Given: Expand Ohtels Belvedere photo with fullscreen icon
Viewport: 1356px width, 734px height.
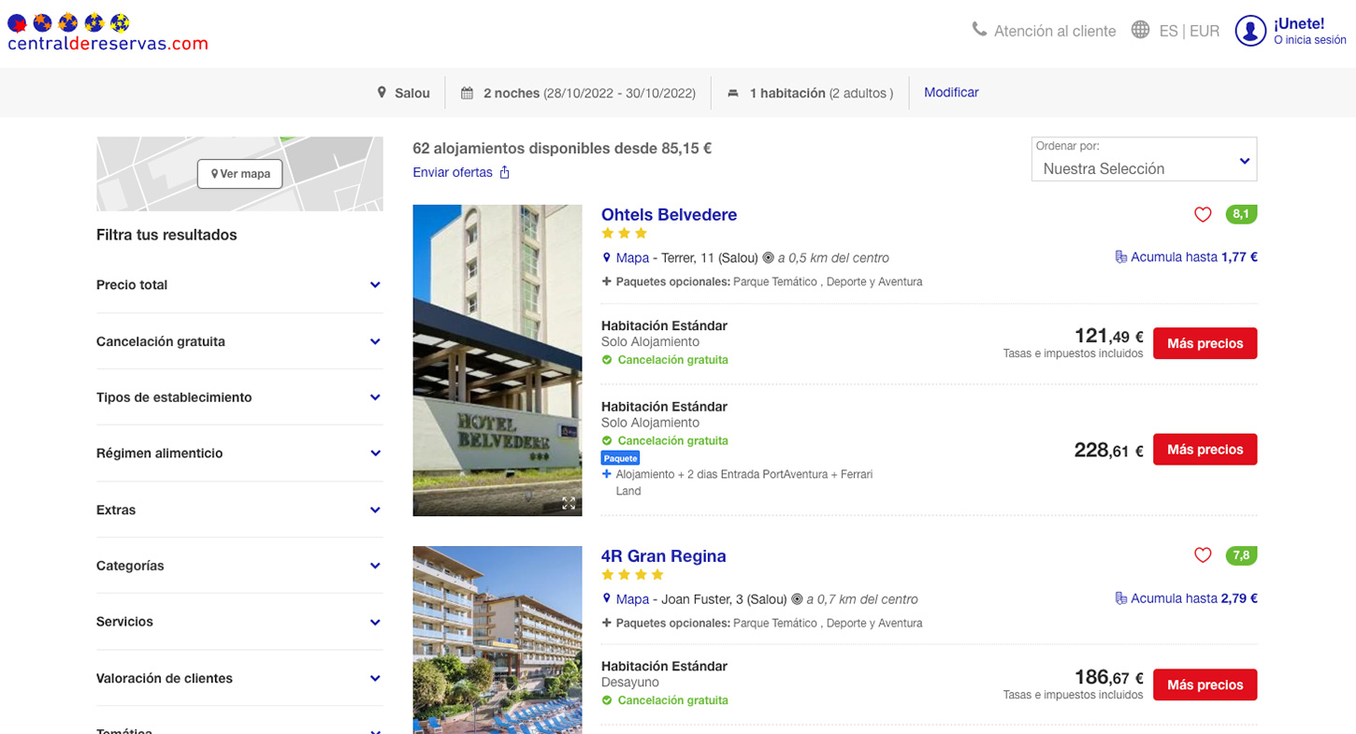Looking at the screenshot, I should [x=569, y=503].
